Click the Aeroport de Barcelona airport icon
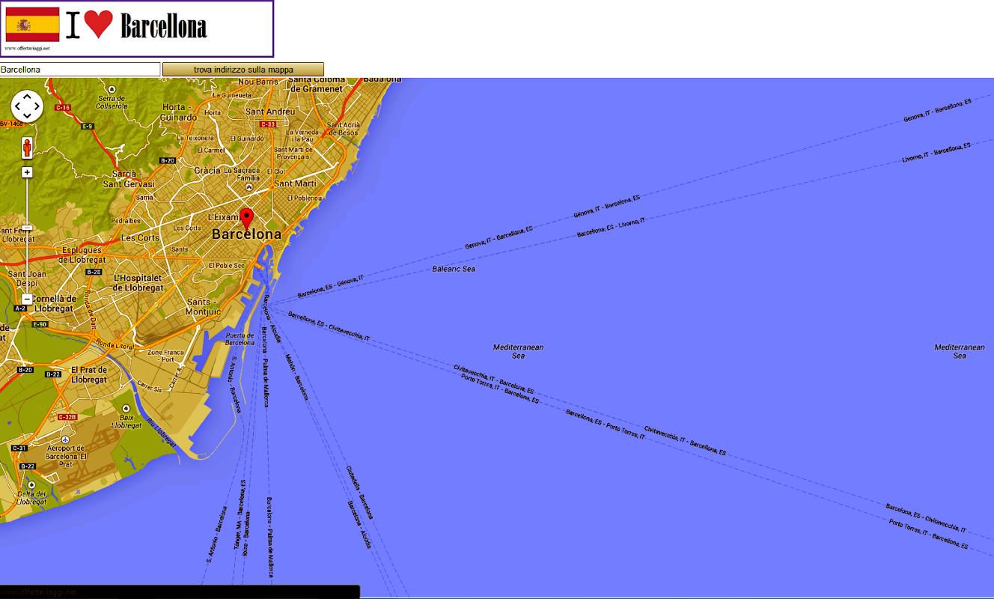Viewport: 994px width, 599px height. (x=66, y=439)
